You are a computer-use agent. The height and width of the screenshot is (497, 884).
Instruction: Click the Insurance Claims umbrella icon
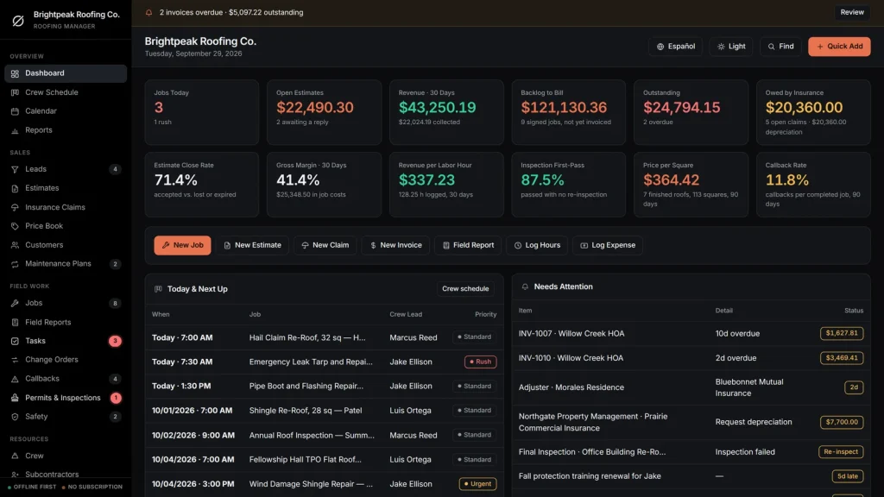15,207
